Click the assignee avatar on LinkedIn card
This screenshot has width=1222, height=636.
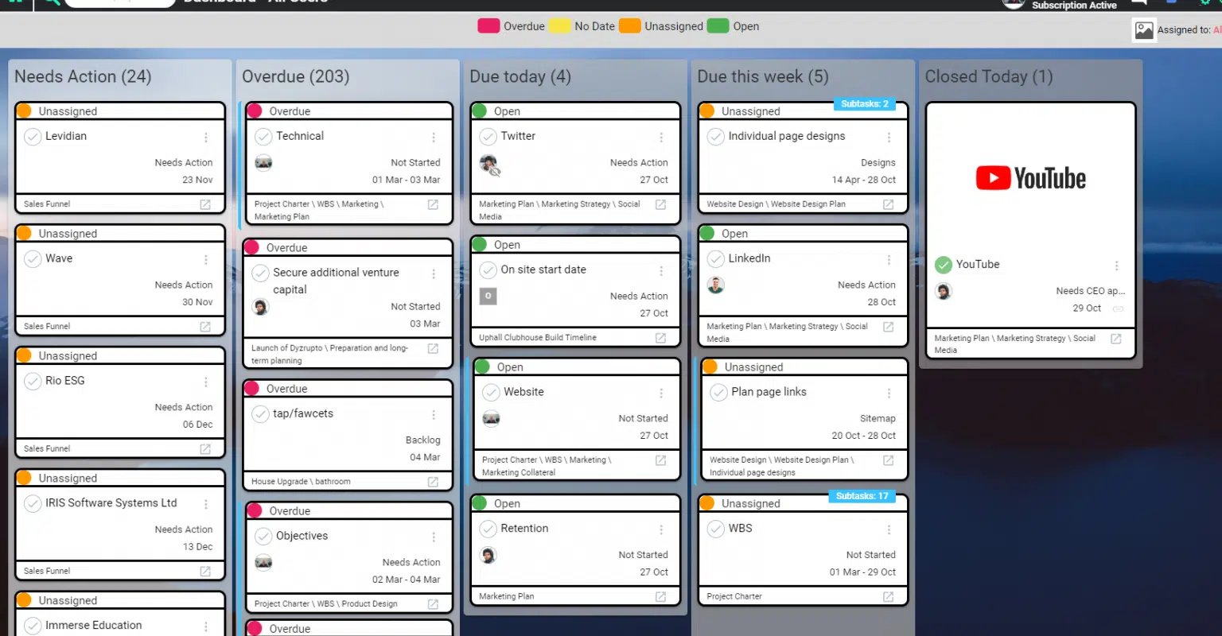[716, 285]
